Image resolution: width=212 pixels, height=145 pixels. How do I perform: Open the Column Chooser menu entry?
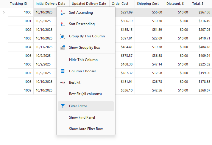(x=86, y=71)
